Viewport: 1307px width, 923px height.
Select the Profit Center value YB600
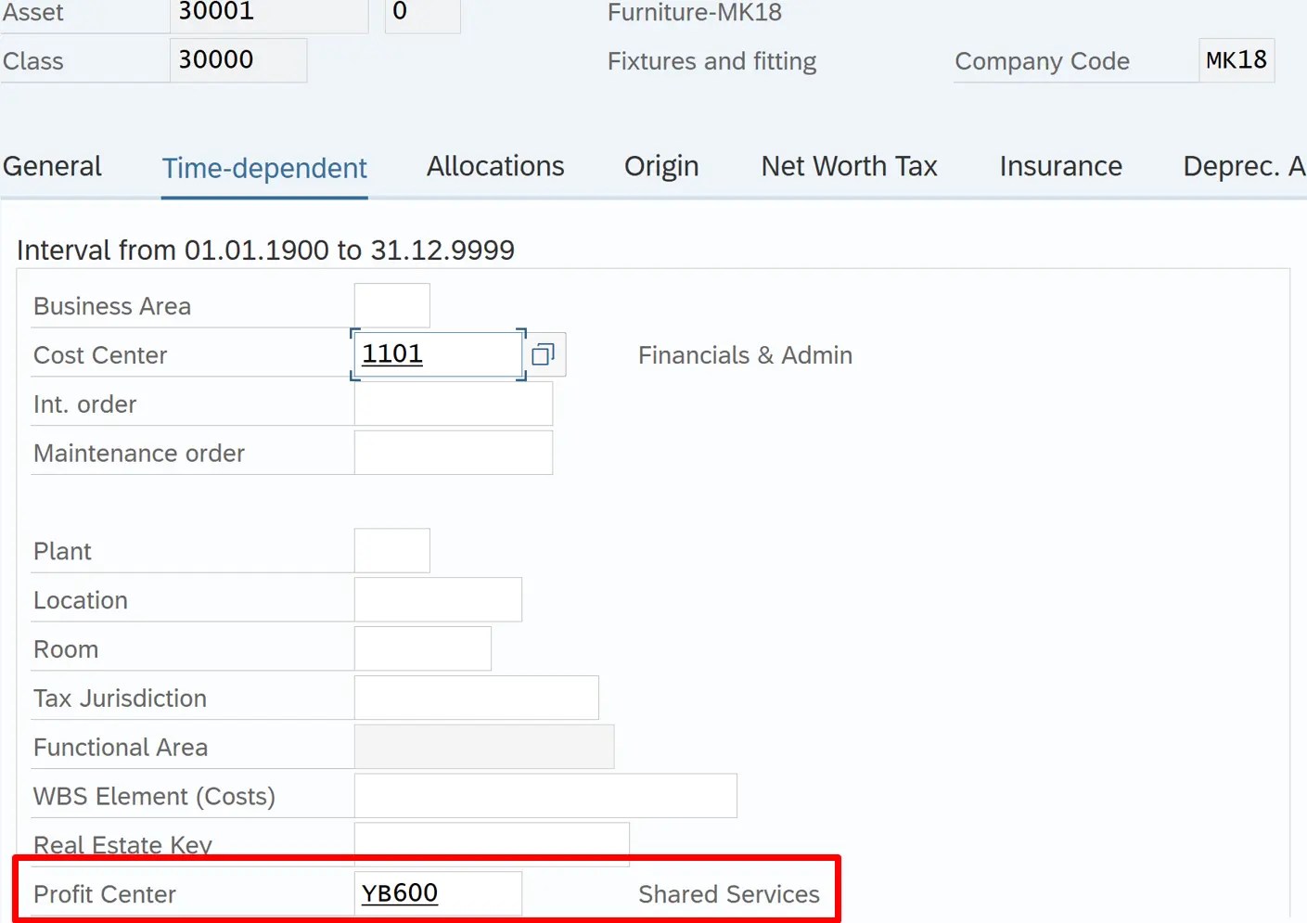click(437, 892)
